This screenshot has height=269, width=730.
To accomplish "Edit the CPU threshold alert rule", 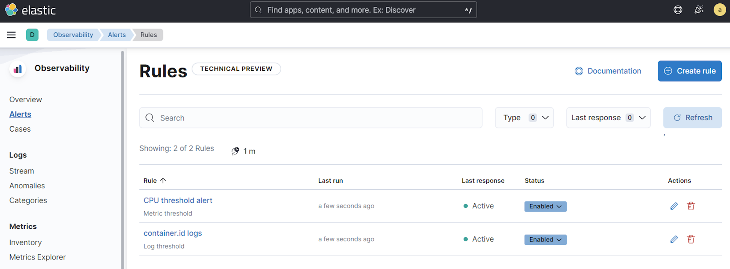I will 674,206.
